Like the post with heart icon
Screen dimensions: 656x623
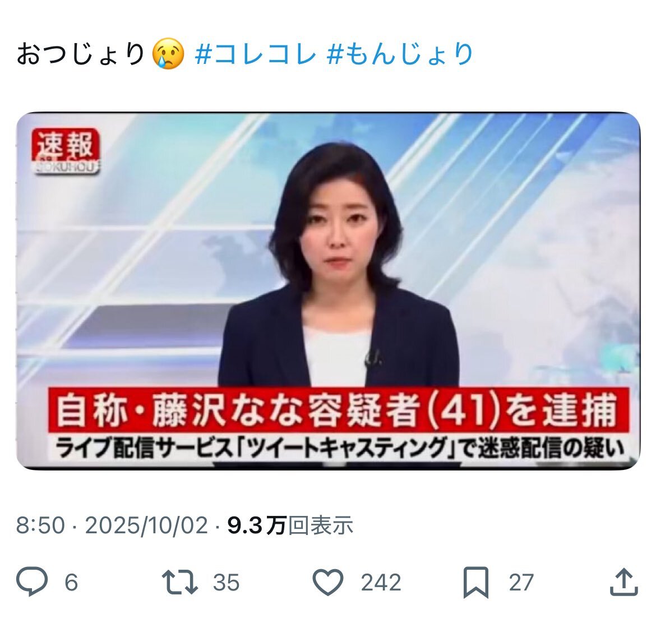pos(328,582)
